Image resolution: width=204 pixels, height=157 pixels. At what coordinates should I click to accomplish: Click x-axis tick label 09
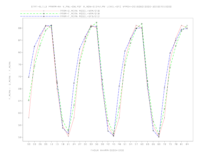tap(46, 144)
